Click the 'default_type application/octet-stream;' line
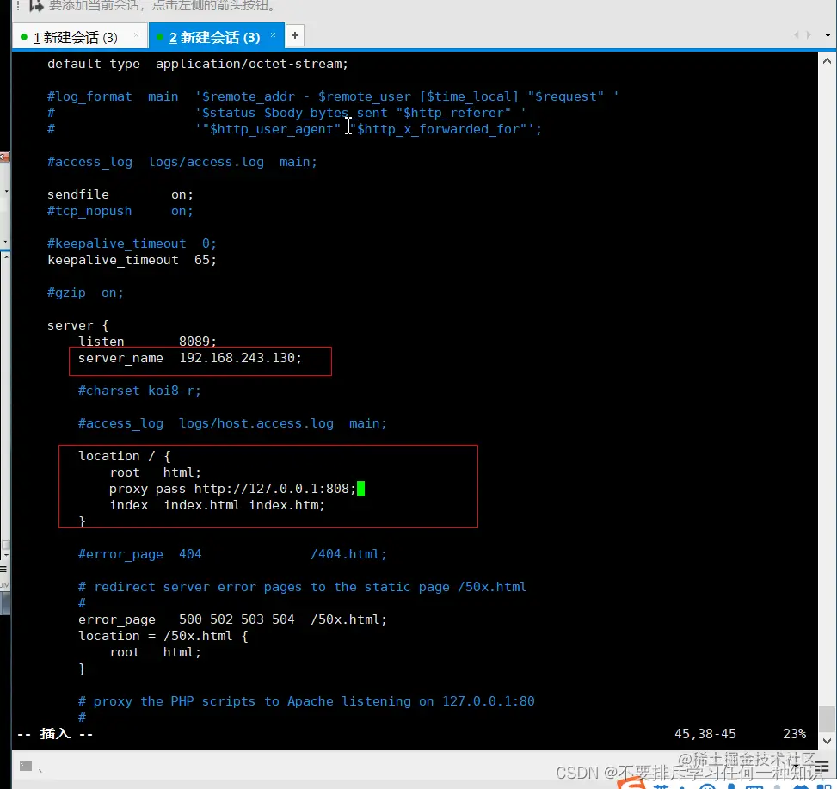The width and height of the screenshot is (837, 789). [198, 64]
